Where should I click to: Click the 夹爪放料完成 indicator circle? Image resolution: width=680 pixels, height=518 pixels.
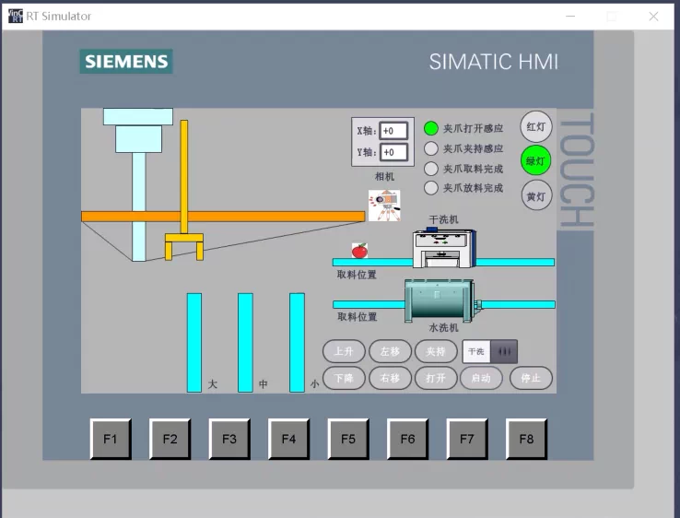pyautogui.click(x=430, y=188)
